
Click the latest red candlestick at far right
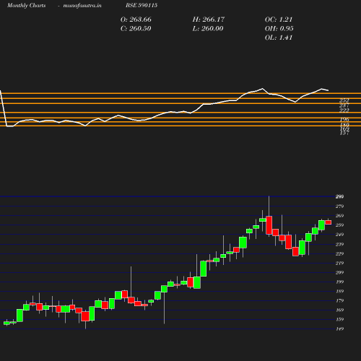329,222
